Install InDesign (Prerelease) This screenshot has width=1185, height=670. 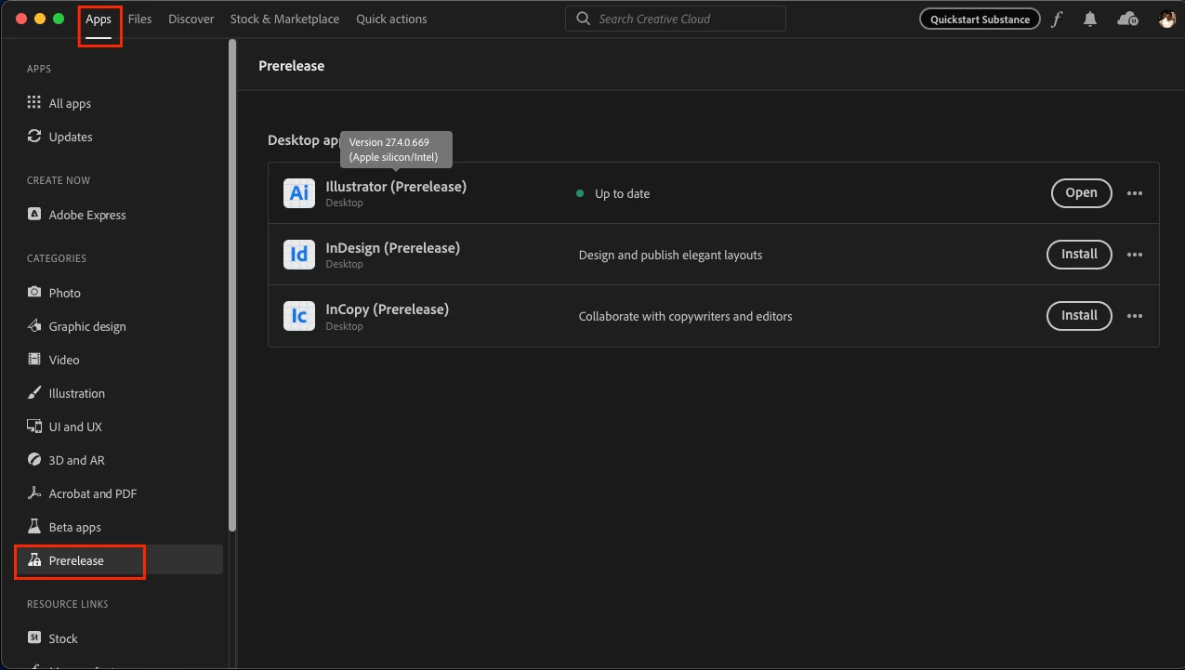(1079, 255)
